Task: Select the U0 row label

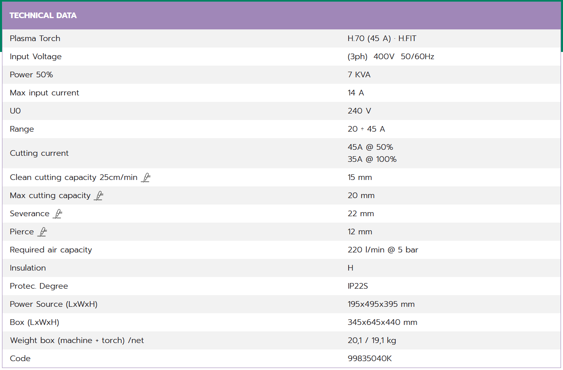Action: 15,111
